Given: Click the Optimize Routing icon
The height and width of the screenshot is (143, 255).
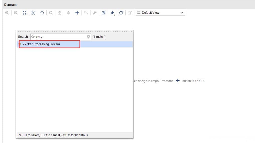Looking at the screenshot, I should (x=130, y=13).
